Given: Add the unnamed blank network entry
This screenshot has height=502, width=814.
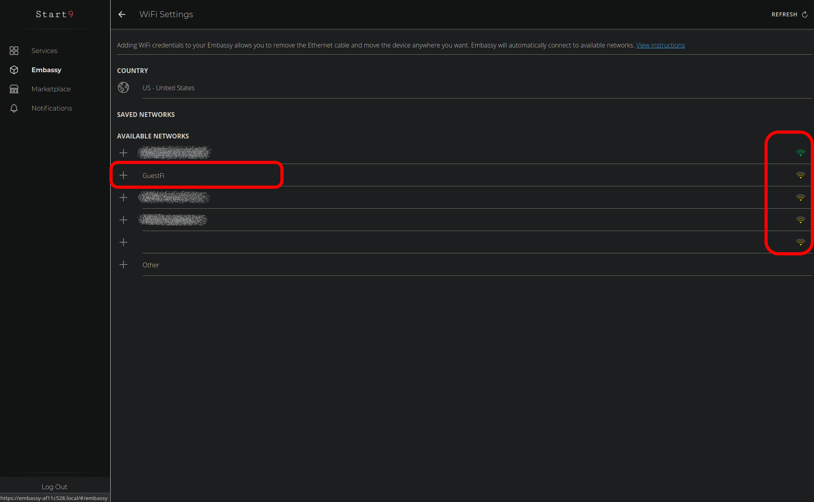Looking at the screenshot, I should tap(123, 242).
